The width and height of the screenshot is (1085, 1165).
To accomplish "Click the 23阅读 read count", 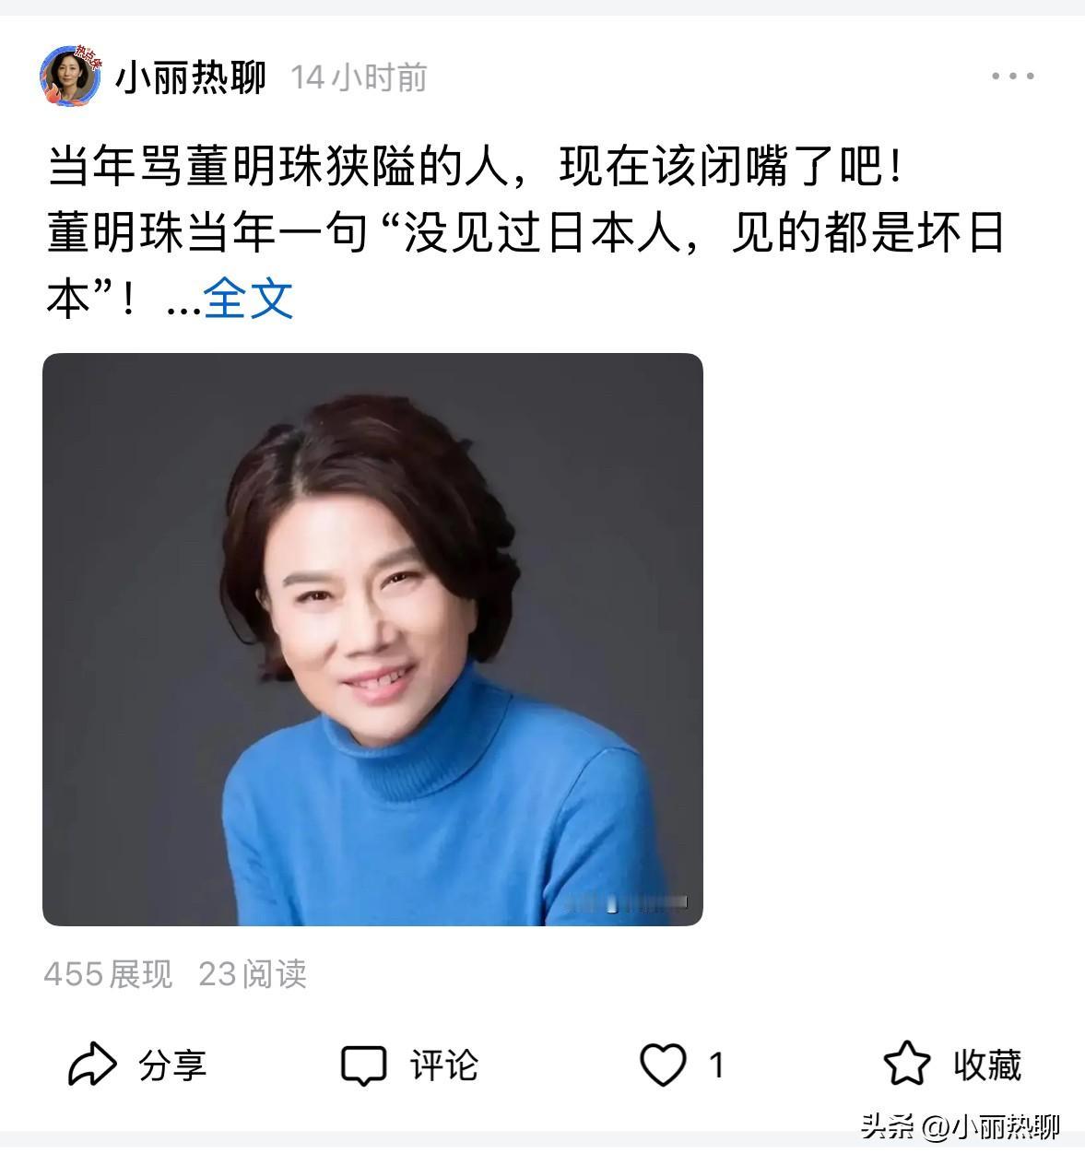I will click(253, 974).
